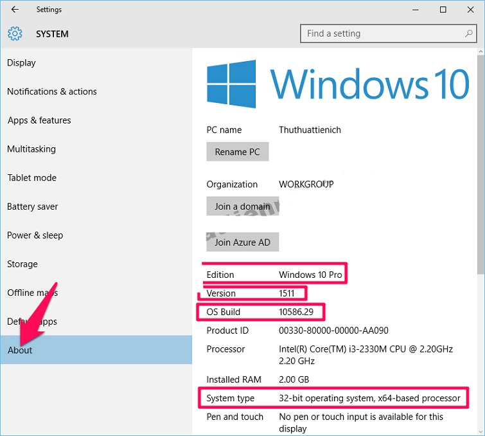The image size is (485, 436).
Task: Go to Notifications & actions
Action: [x=52, y=92]
